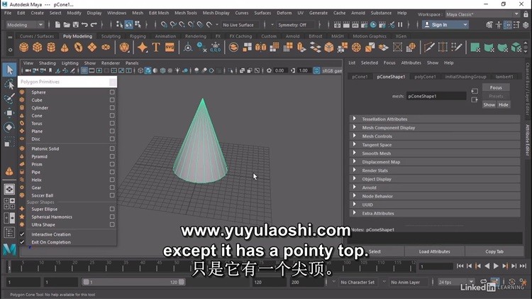Screen dimensions: 532x299
Task: Select the Move tool in toolbox
Action: (9, 113)
